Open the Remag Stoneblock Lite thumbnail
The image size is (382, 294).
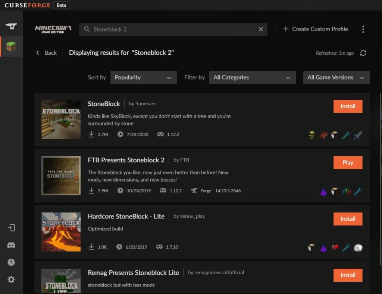(61, 281)
